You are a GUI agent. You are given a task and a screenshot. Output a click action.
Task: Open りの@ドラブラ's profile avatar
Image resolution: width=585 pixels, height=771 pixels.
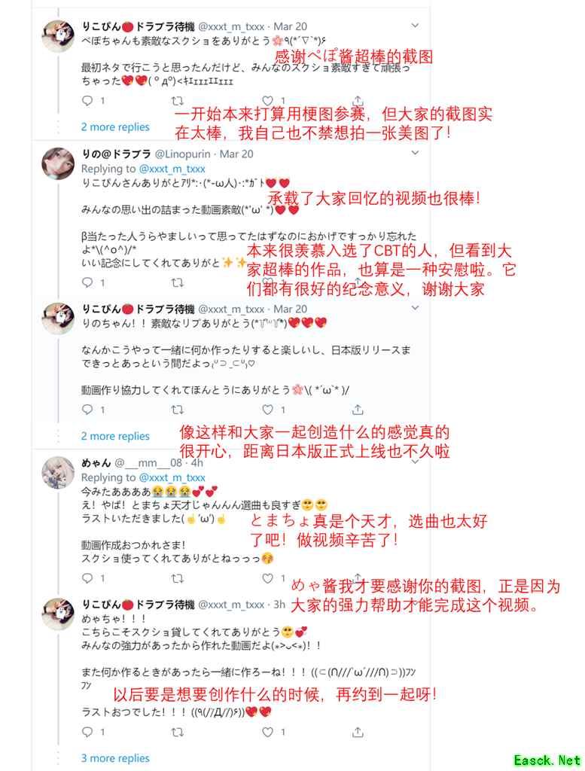click(58, 163)
